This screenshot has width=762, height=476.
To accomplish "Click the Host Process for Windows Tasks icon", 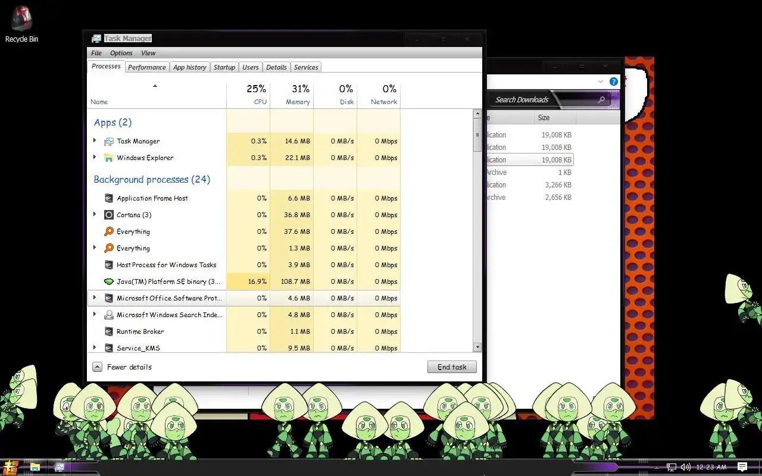I will point(108,265).
